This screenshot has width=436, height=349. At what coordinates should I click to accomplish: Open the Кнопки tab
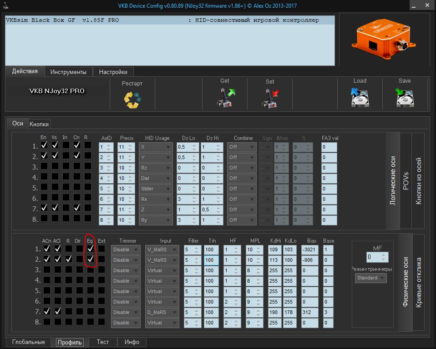[x=39, y=124]
